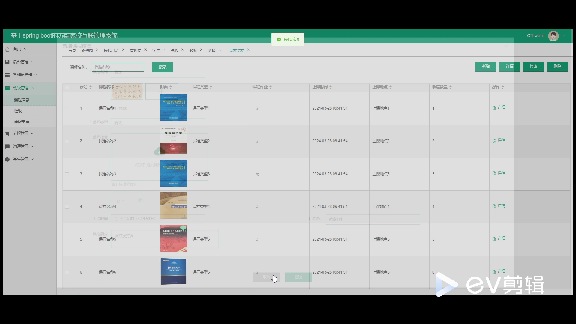Click the admin avatar image
This screenshot has height=324, width=576.
[553, 36]
